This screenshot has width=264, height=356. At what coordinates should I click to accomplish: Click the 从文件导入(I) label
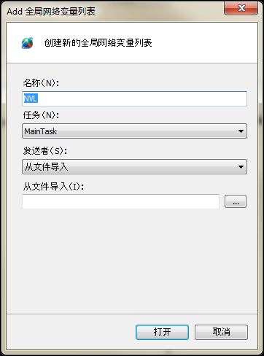pos(53,187)
